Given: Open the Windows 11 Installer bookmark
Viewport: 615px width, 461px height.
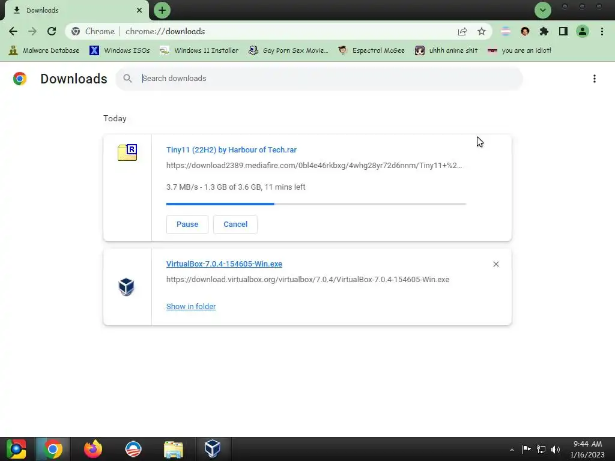Looking at the screenshot, I should point(199,50).
